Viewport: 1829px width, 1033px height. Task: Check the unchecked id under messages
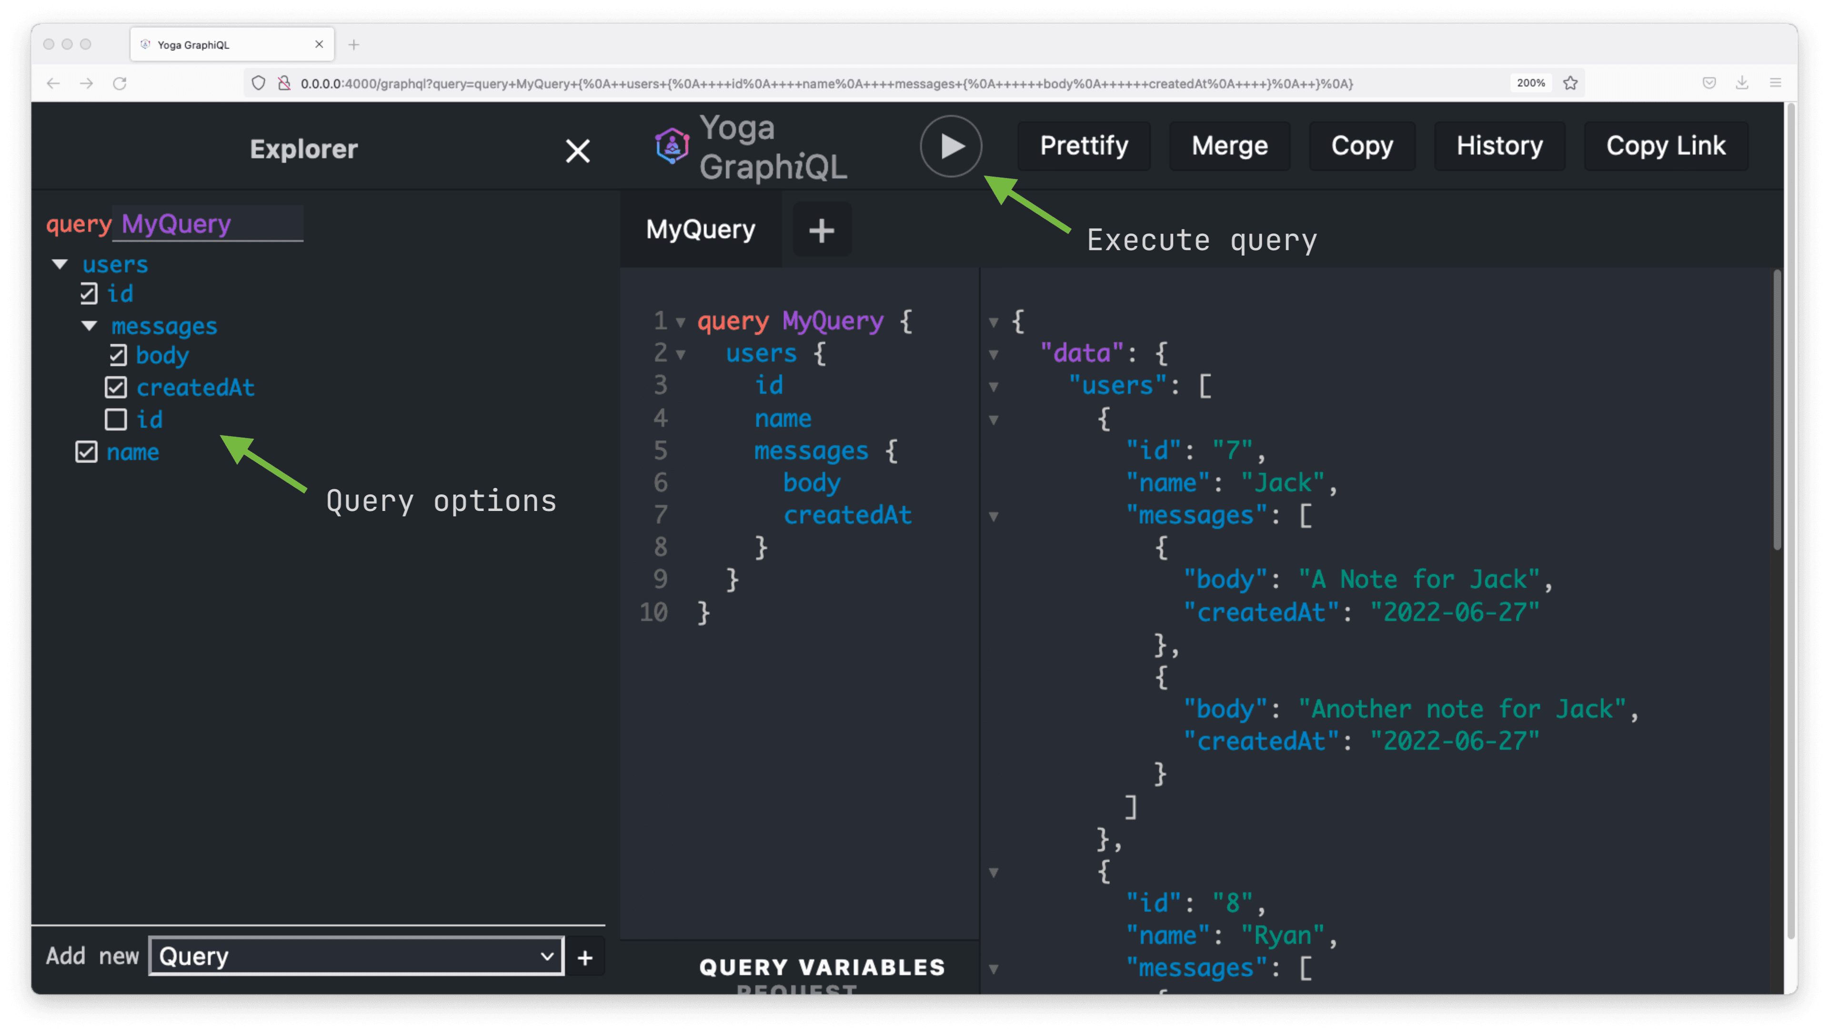click(x=116, y=420)
